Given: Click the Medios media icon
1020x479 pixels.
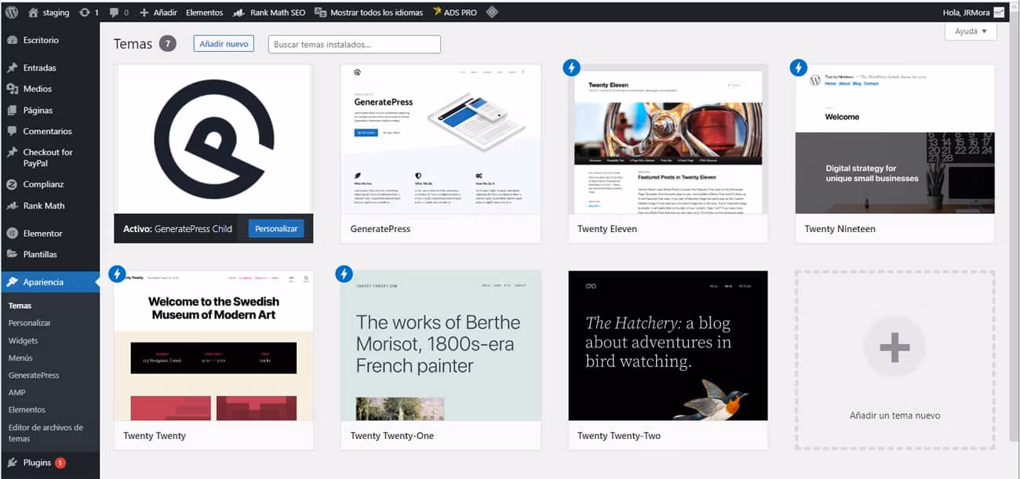Looking at the screenshot, I should click(x=12, y=89).
